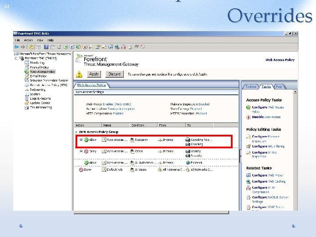Open Update Center node
This screenshot has height=237, width=316.
tap(40, 103)
